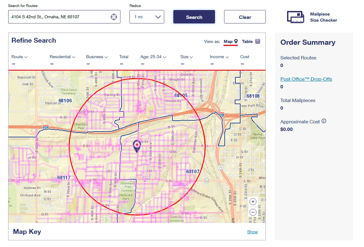Use current location crosshair icon in address field

[x=114, y=17]
